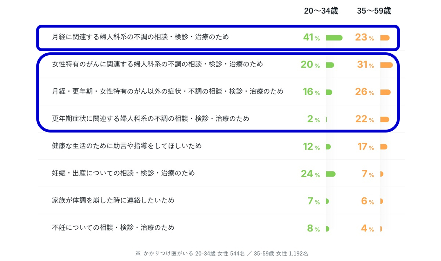Select the orange 23% bar for 月経 consultations
The image size is (441, 261).
[385, 38]
